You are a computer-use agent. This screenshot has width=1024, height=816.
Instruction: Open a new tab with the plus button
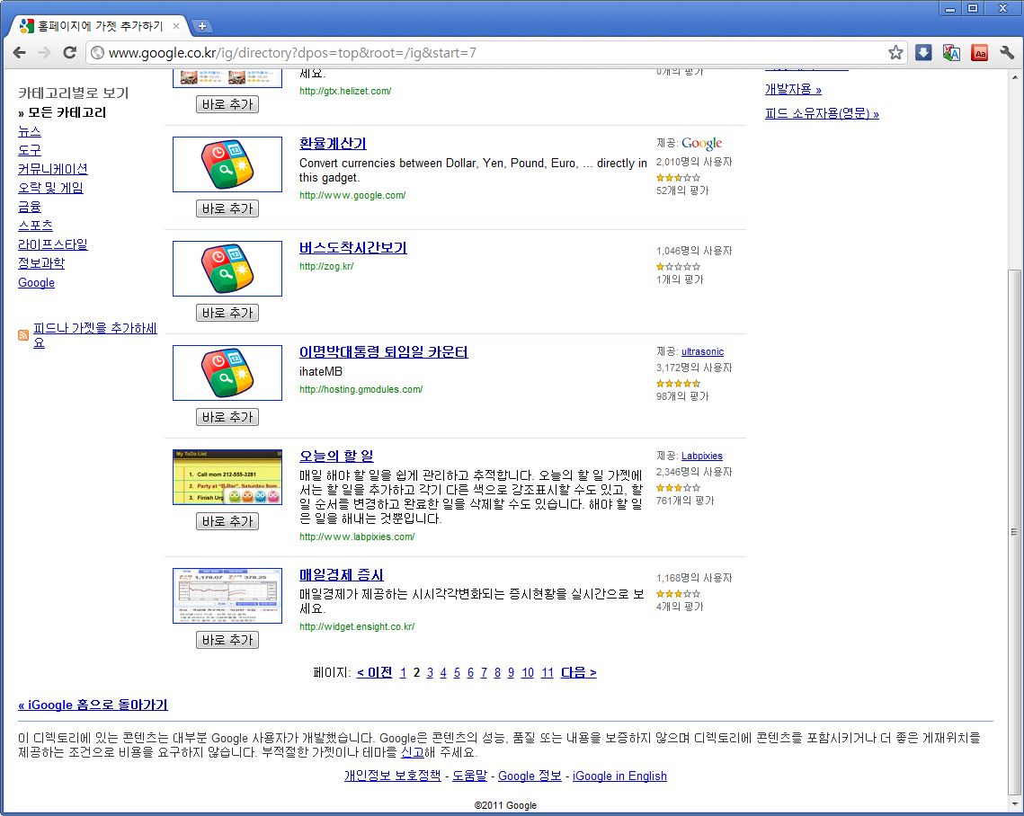coord(202,26)
